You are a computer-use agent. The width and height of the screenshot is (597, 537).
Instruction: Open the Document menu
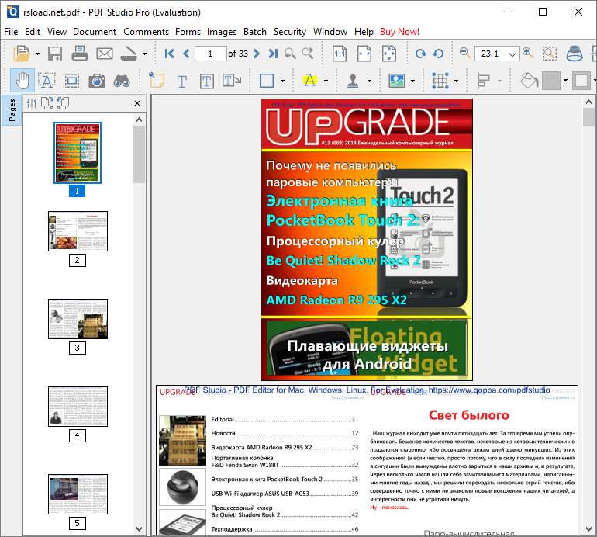[95, 32]
